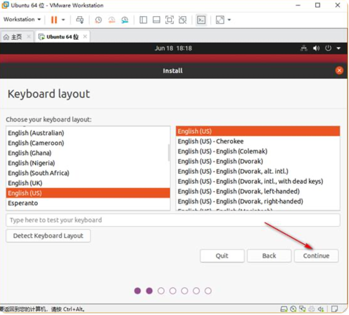Select plain English (US) variant in right list
The width and height of the screenshot is (349, 315).
(x=258, y=131)
